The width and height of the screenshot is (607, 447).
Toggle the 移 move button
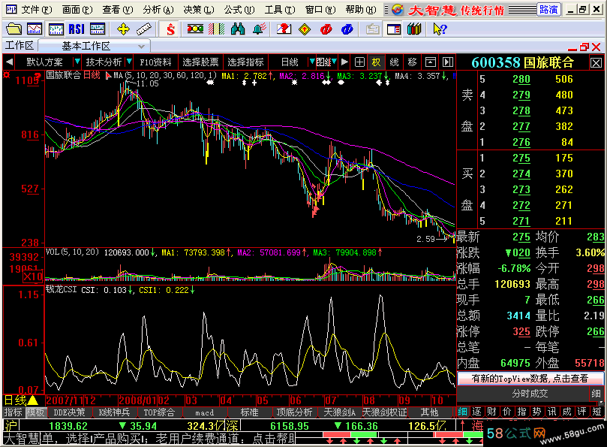coord(412,62)
